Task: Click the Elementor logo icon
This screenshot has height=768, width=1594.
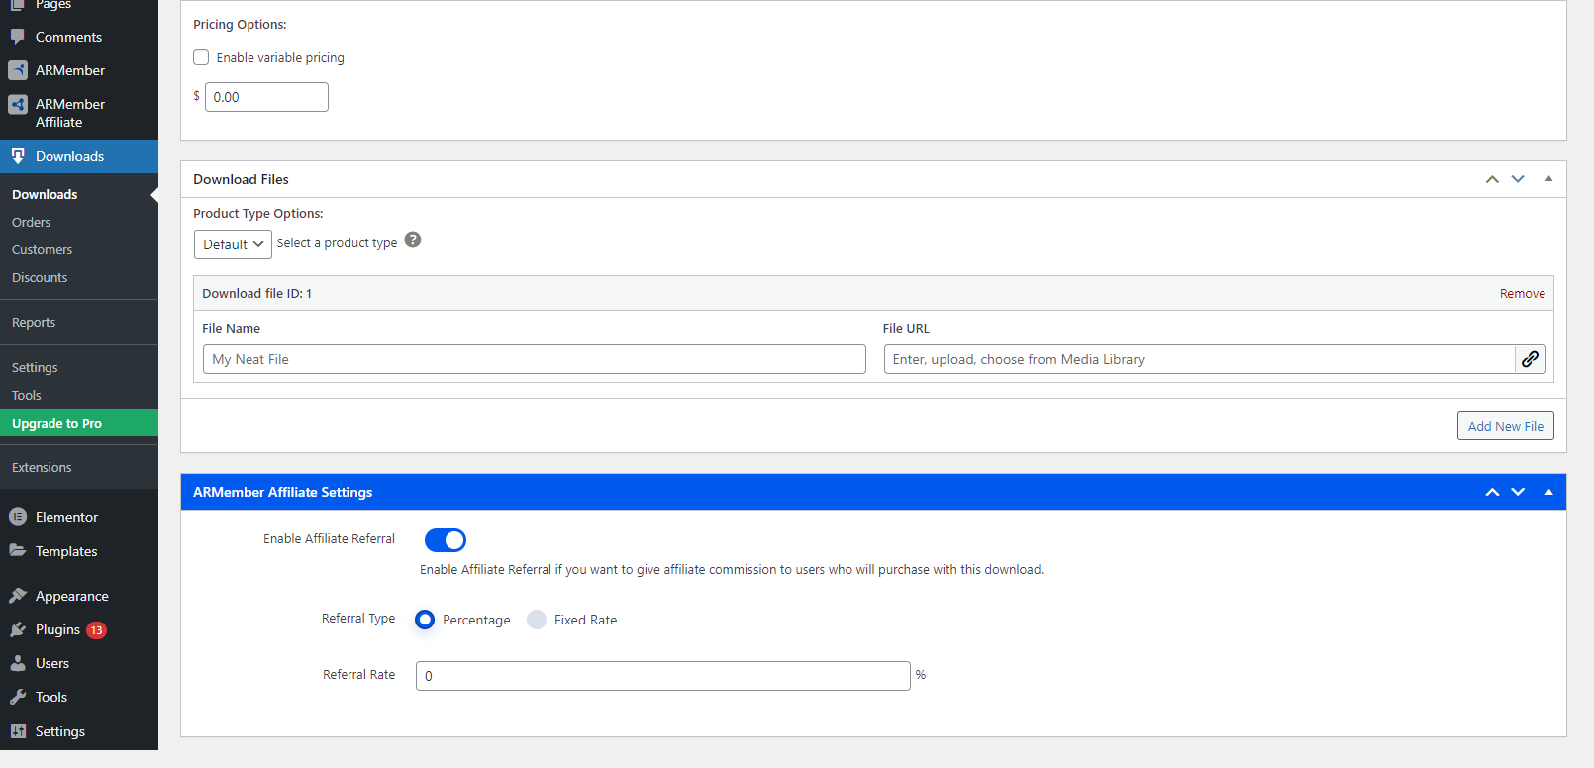Action: pos(18,517)
